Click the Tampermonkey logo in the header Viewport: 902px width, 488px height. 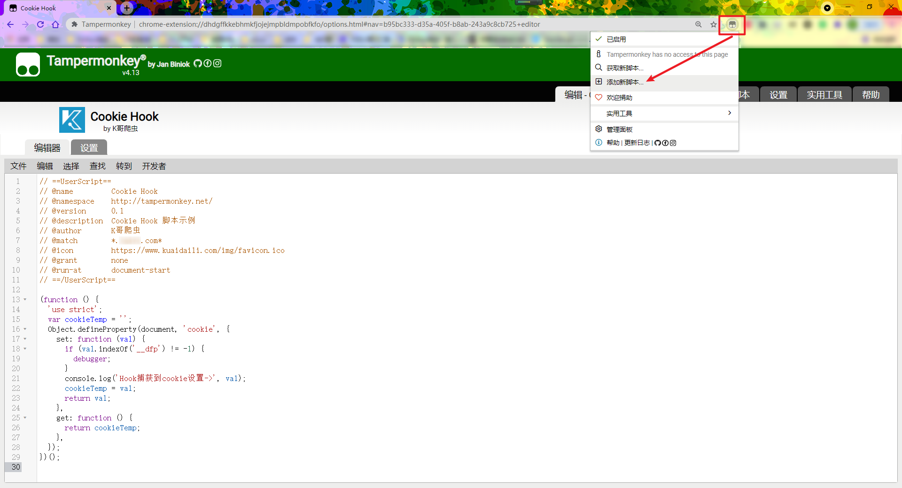point(28,64)
